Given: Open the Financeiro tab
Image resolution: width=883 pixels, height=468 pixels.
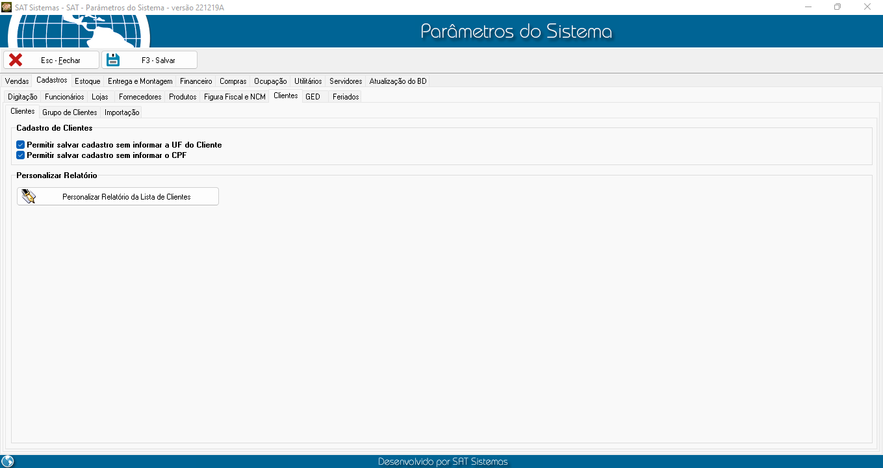Looking at the screenshot, I should pos(196,81).
